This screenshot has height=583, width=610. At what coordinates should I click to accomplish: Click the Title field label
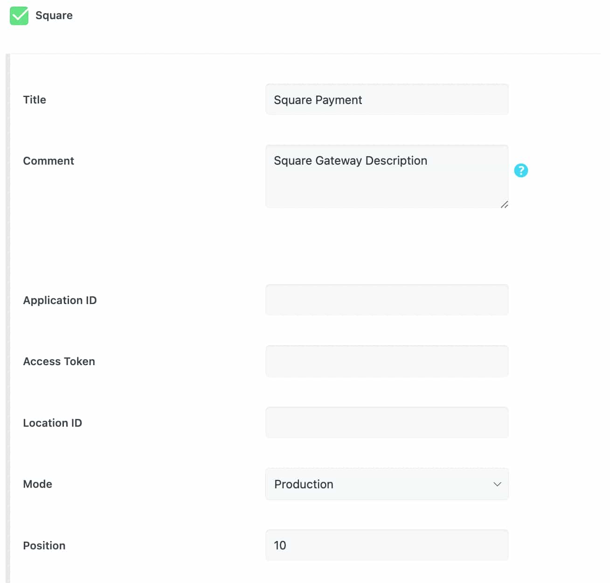click(35, 100)
